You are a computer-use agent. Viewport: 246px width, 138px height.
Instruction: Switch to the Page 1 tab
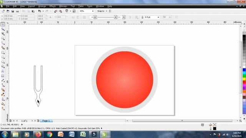[x=46, y=121]
